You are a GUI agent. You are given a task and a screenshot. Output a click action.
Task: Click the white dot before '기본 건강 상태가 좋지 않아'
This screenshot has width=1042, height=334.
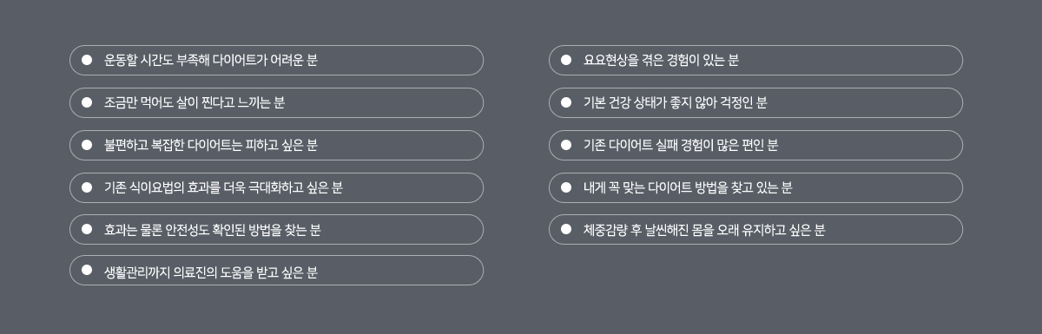click(566, 102)
